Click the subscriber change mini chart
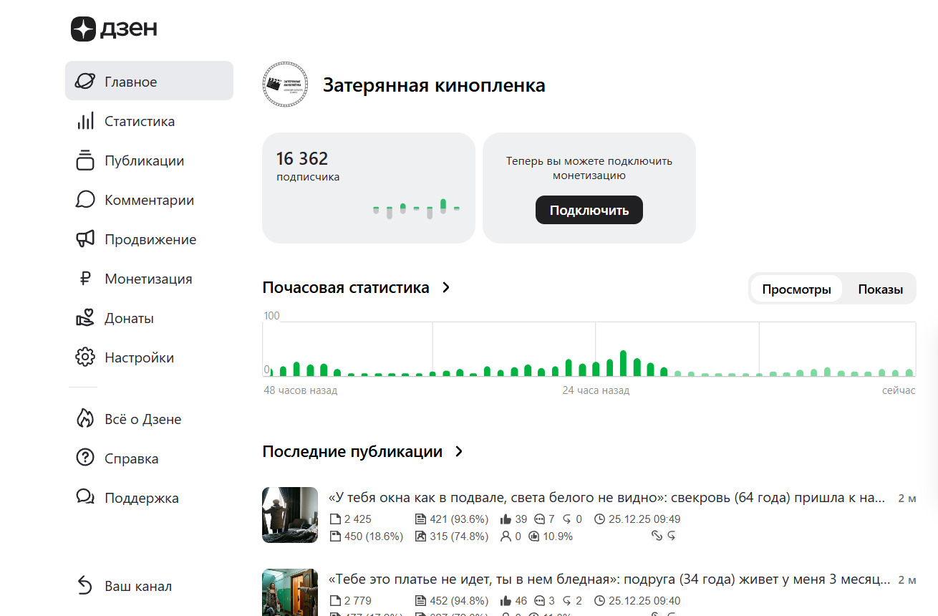Viewport: 938px width, 616px height. [x=416, y=208]
